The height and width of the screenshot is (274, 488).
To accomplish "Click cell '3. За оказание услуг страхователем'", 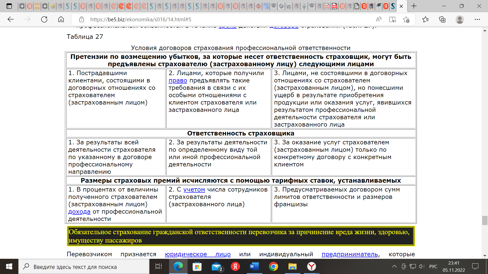I will pos(343,157).
